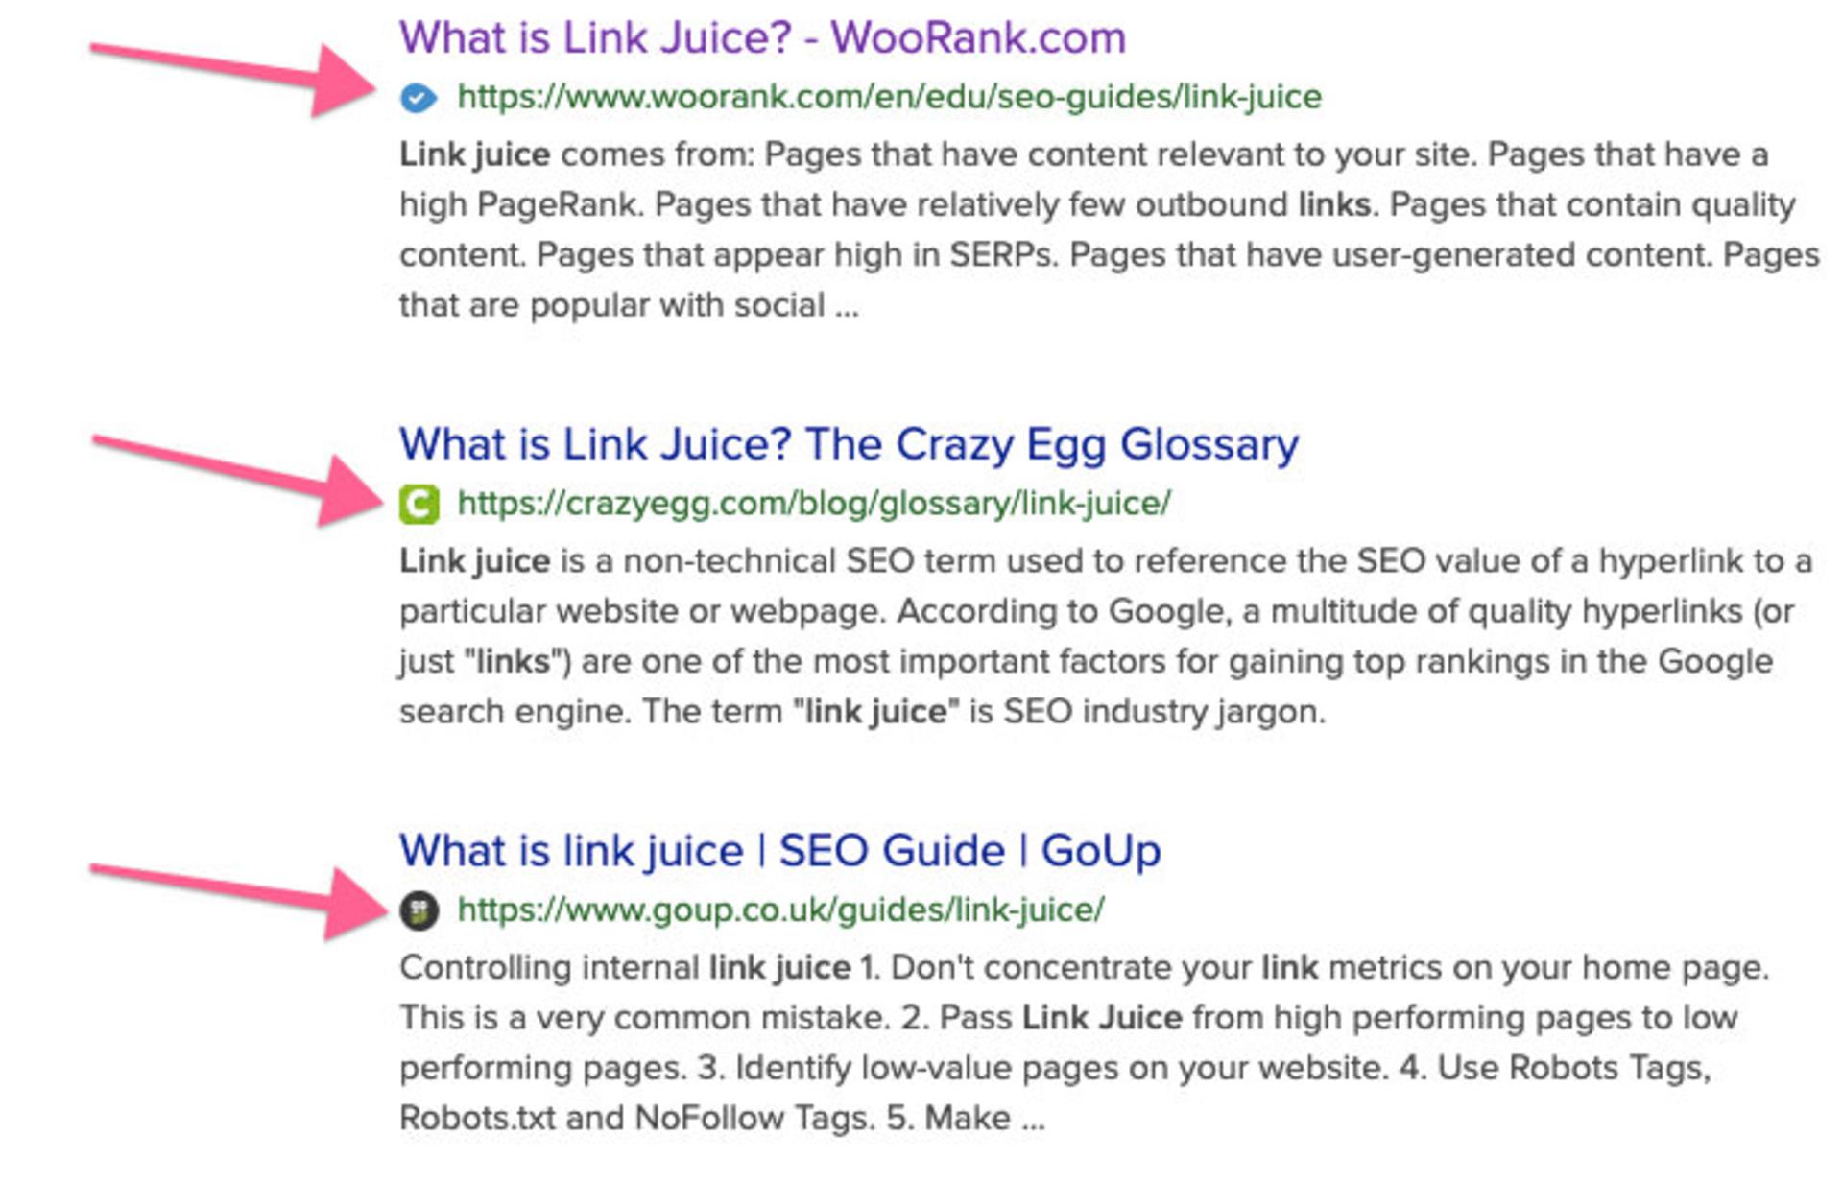
Task: Visit the woorank.com seo-guides green URL
Action: point(890,97)
